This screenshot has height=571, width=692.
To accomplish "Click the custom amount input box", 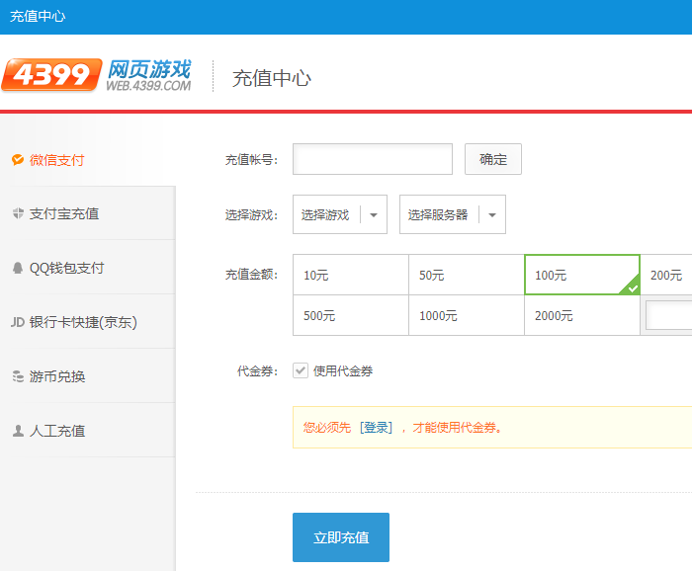I will (x=669, y=315).
